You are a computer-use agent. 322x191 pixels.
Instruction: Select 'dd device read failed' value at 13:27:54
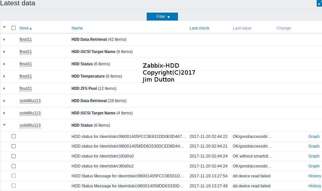click(x=251, y=176)
